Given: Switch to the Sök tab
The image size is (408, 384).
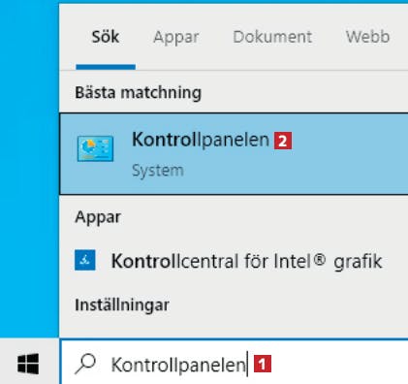Looking at the screenshot, I should (x=106, y=37).
